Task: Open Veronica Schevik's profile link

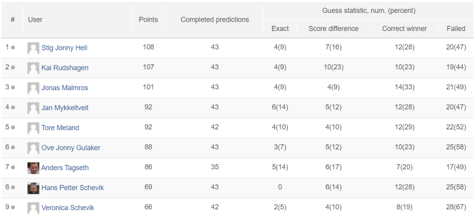Action: (x=68, y=208)
